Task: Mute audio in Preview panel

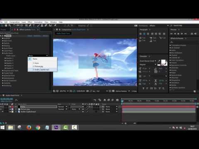Action: pos(195,34)
